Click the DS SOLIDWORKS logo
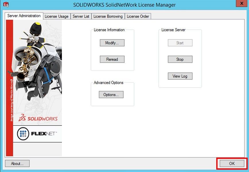249x172 pixels. point(38,118)
